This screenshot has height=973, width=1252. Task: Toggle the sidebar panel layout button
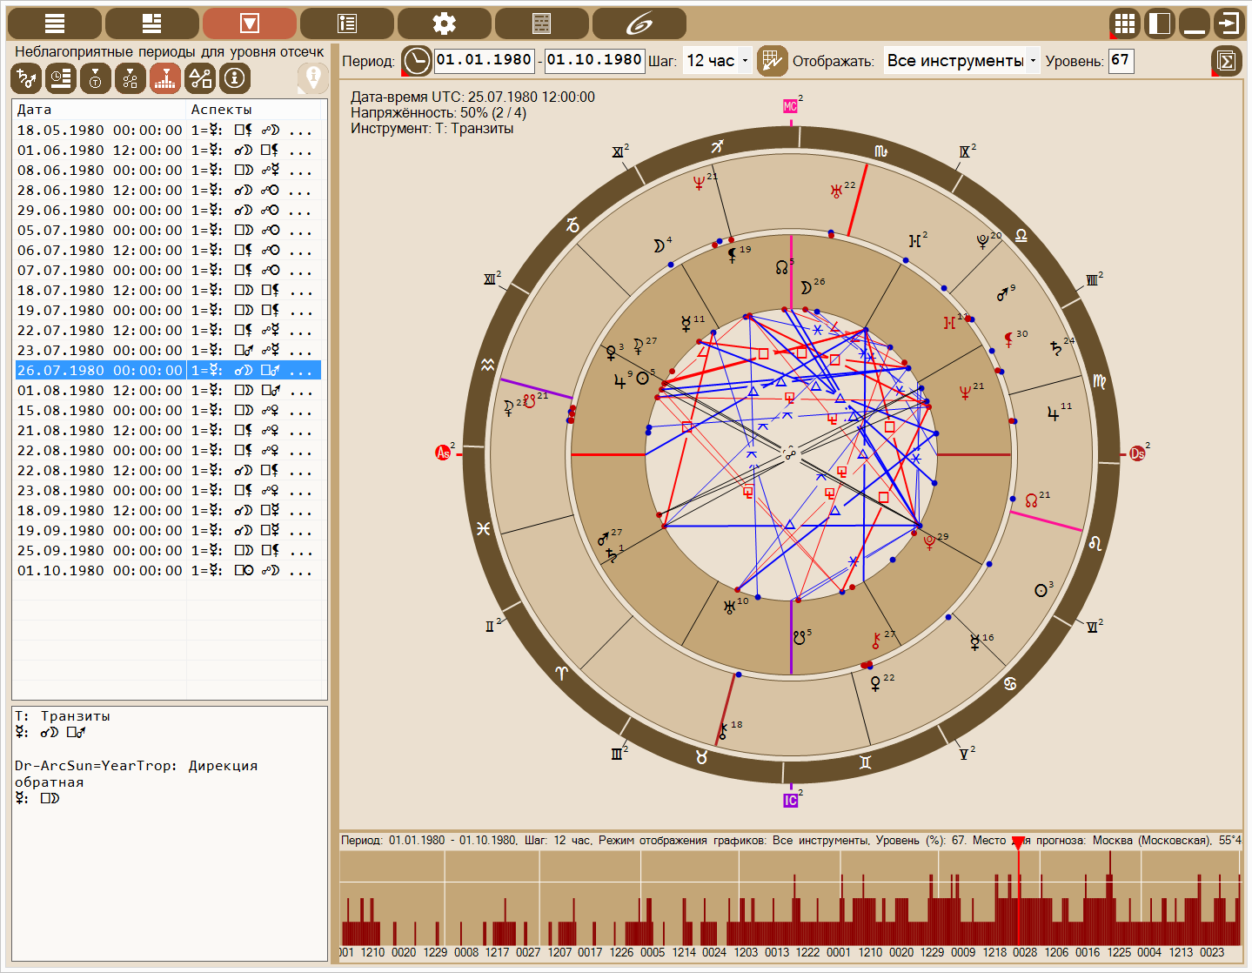[x=1161, y=23]
